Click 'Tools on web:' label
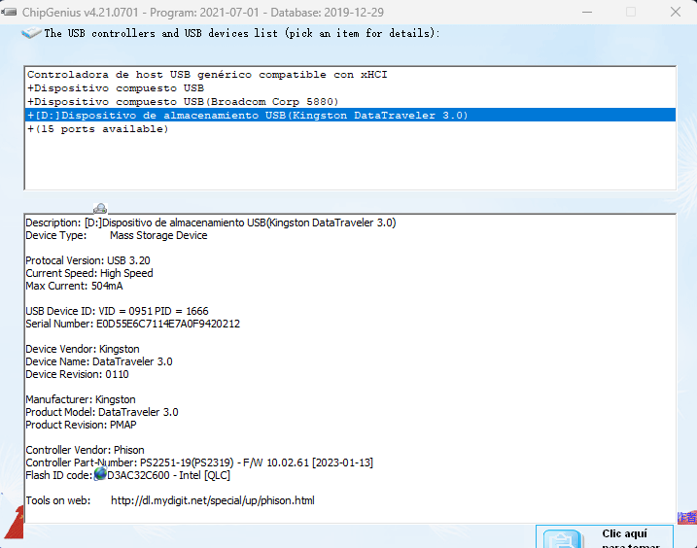The width and height of the screenshot is (697, 548). click(x=57, y=500)
